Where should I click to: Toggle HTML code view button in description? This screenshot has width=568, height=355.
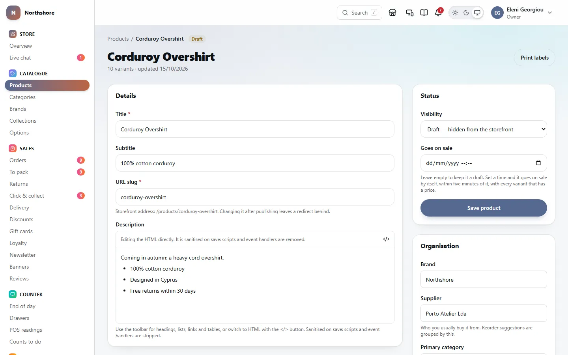tap(386, 239)
